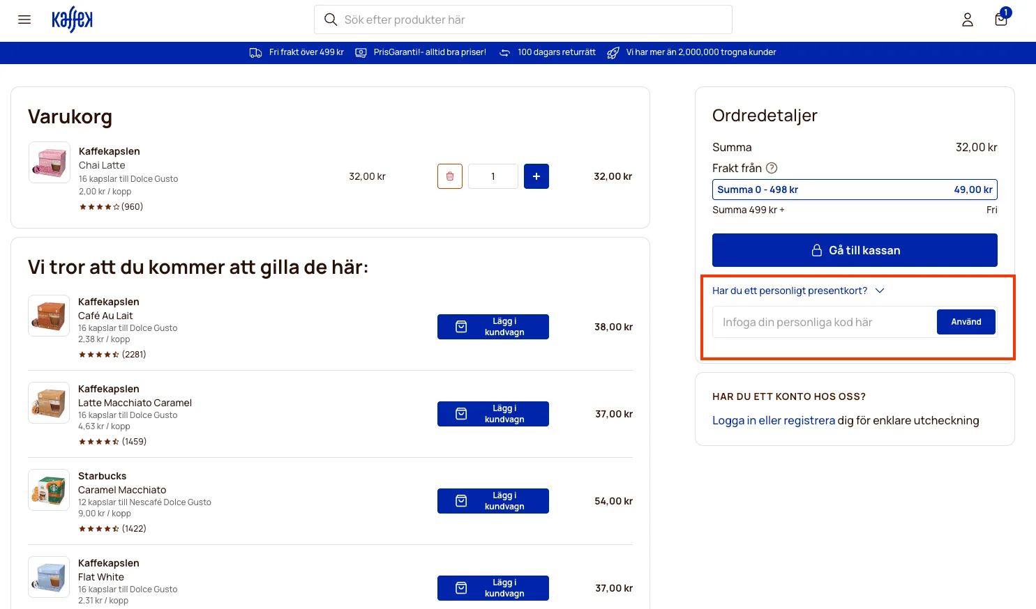
Task: Click the 100 dagars returrätt arrows icon
Action: 504,52
